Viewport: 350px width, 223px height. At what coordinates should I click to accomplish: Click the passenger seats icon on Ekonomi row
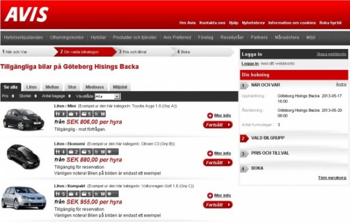pos(60,152)
